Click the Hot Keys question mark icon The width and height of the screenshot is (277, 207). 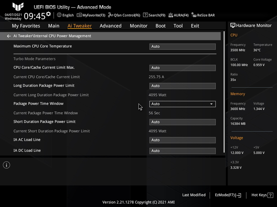tap(270, 195)
